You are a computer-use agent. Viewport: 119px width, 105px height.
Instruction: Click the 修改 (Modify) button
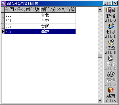tap(110, 47)
